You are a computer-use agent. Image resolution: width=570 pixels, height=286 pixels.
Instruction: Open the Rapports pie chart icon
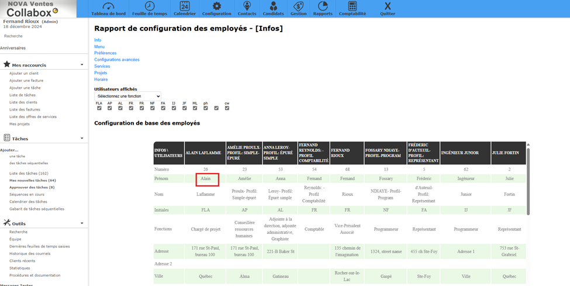coord(322,8)
